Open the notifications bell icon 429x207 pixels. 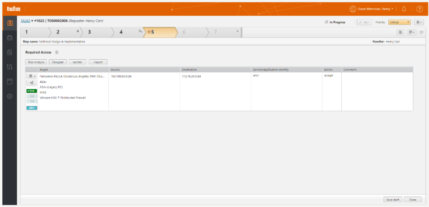point(403,9)
